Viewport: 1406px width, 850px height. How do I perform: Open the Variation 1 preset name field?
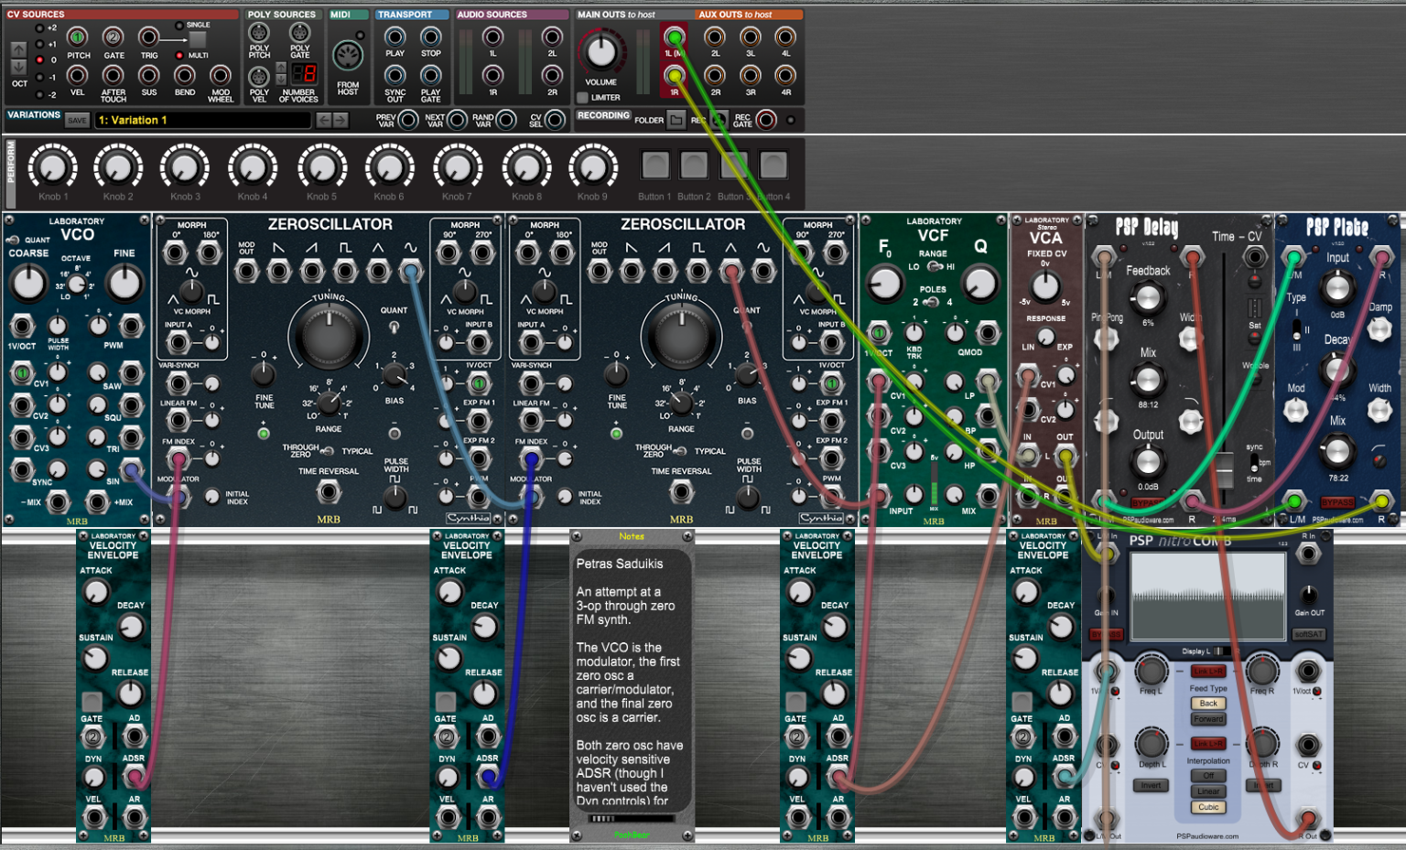click(201, 120)
